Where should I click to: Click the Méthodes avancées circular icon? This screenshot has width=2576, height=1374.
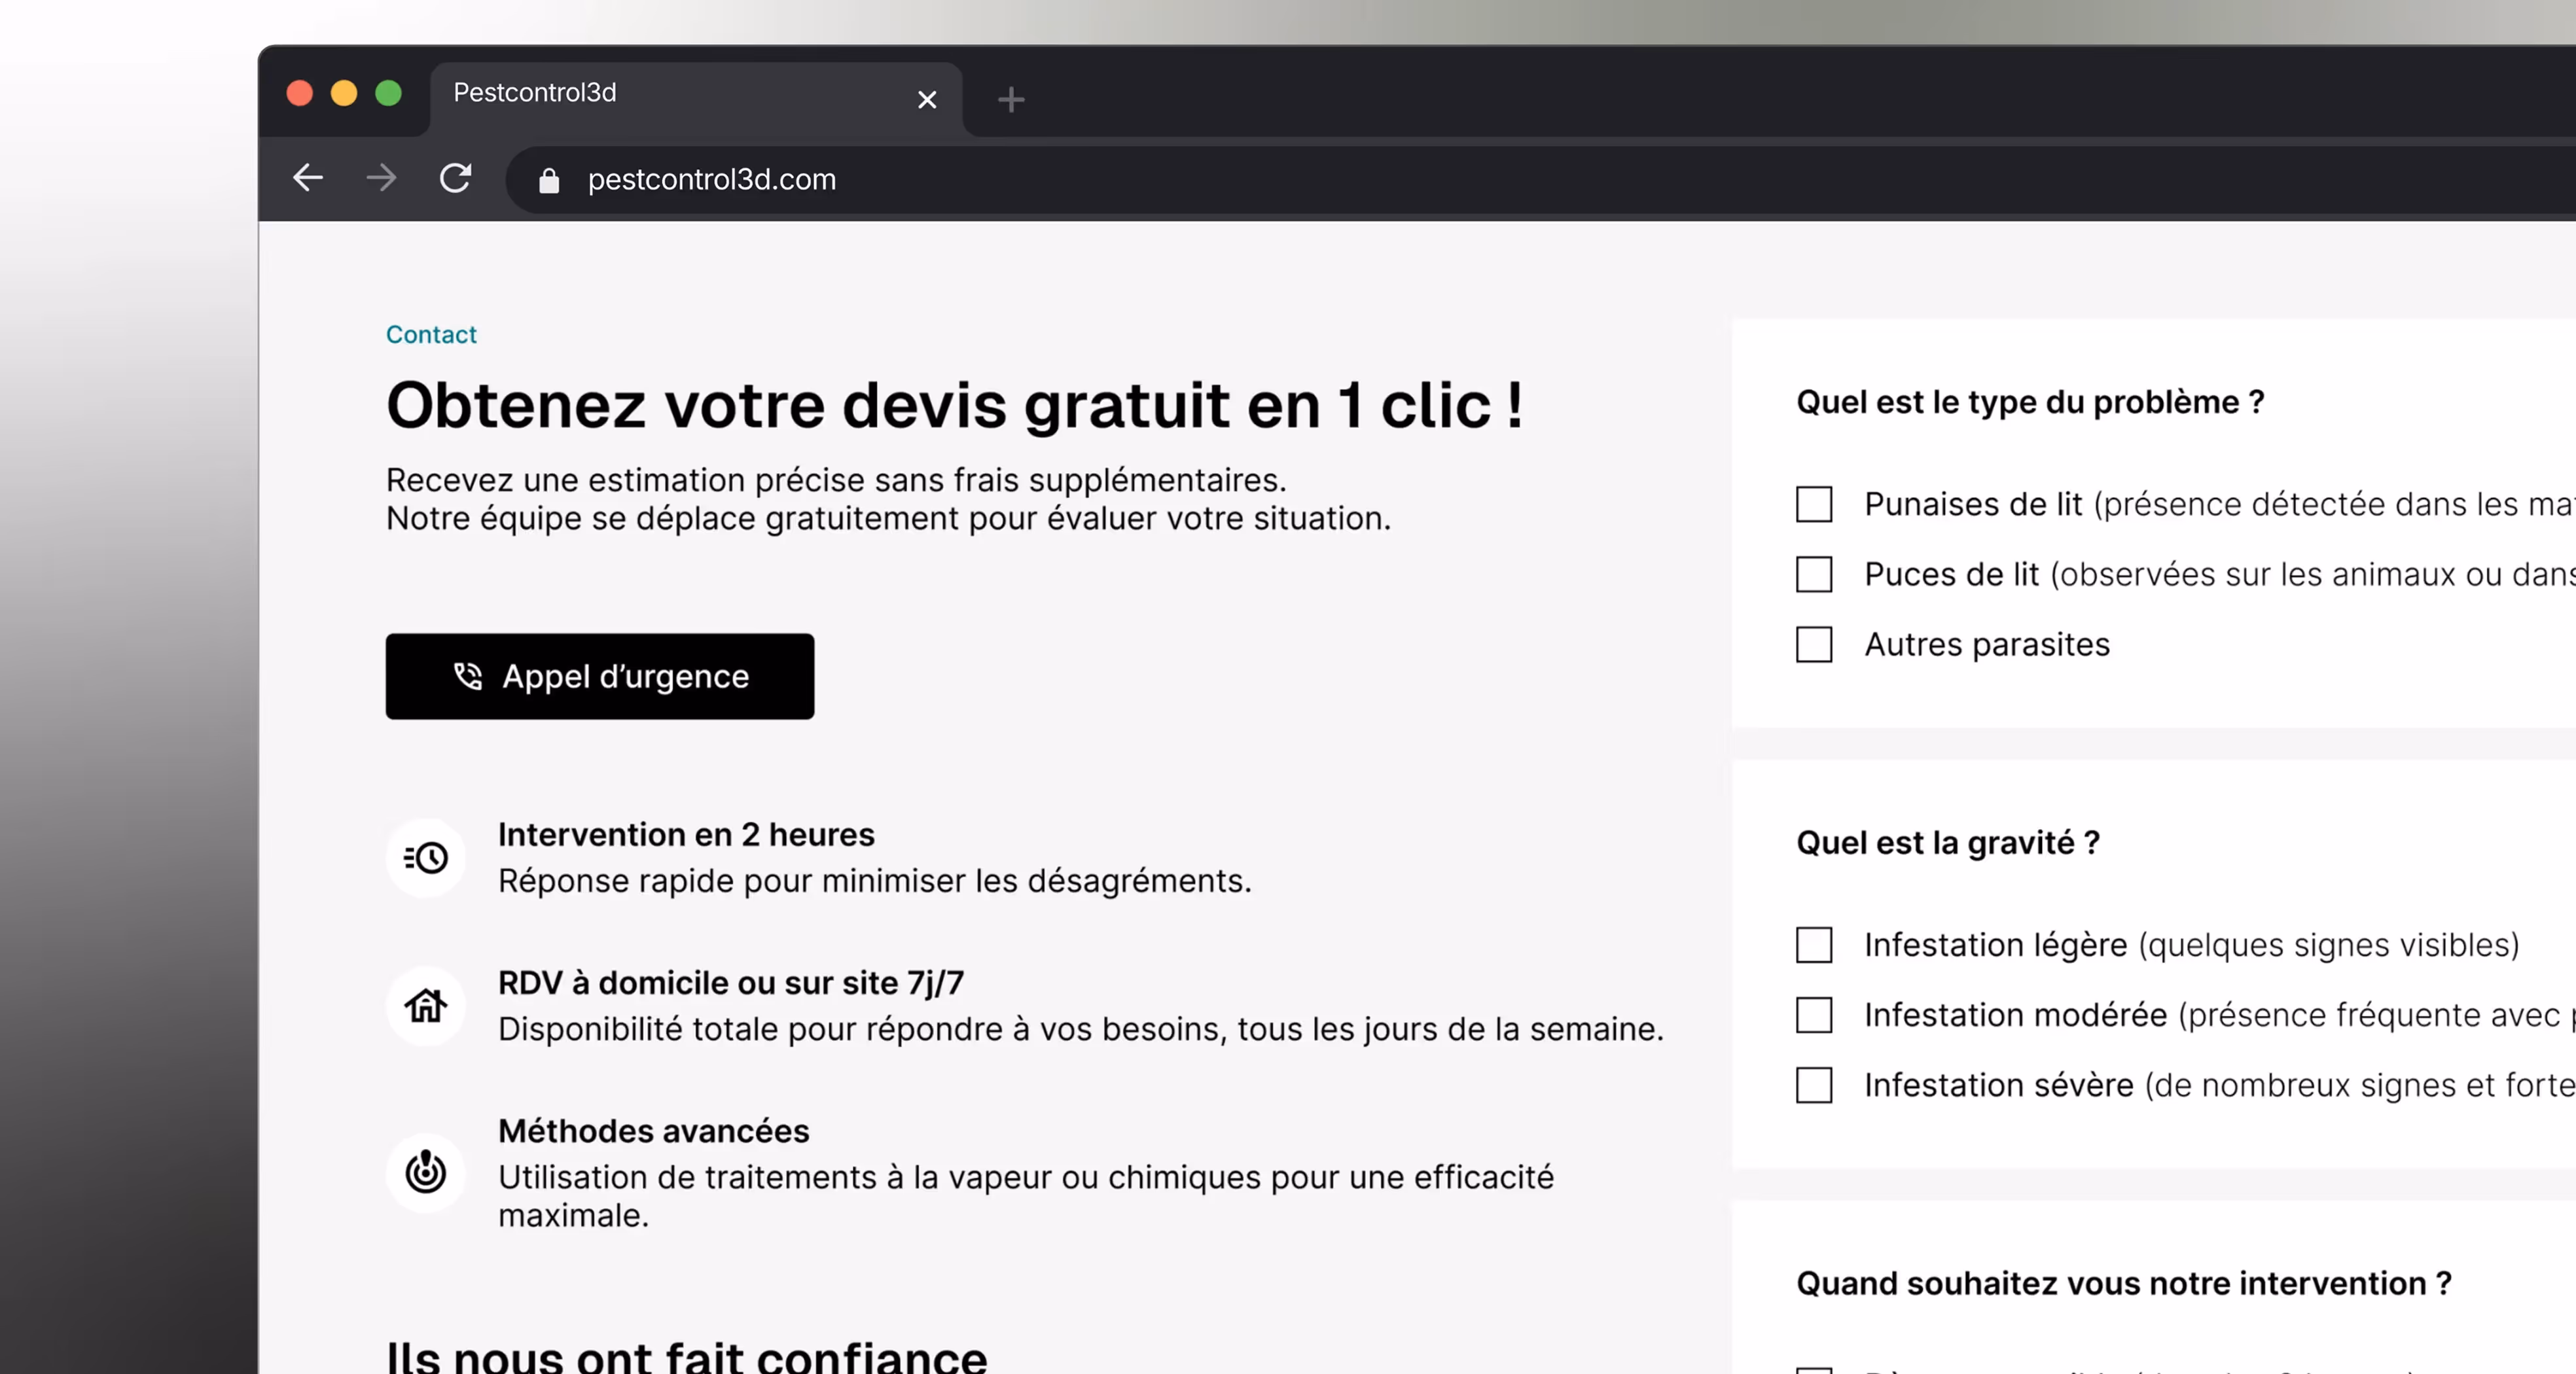[426, 1172]
